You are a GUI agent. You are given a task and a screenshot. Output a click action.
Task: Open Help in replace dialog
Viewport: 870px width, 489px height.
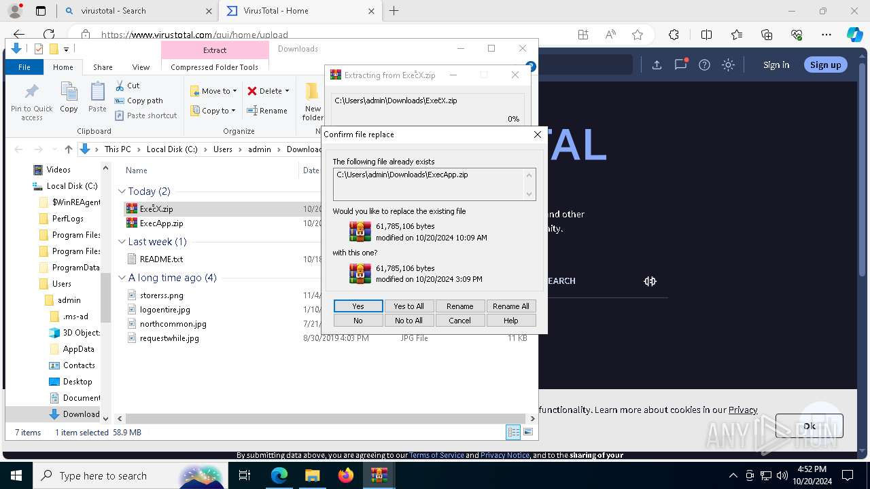(x=511, y=321)
